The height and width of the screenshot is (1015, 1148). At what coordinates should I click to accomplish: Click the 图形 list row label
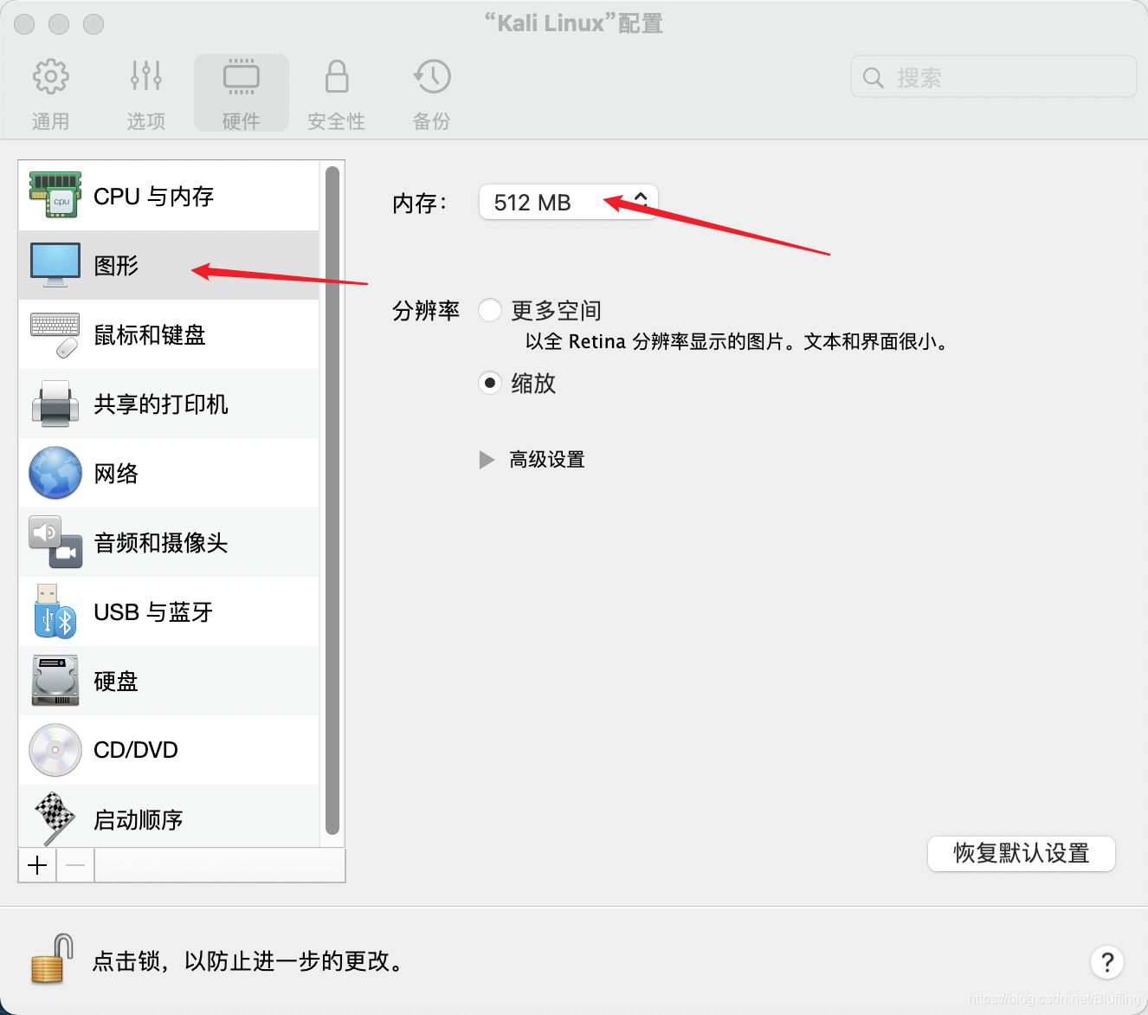click(x=116, y=266)
